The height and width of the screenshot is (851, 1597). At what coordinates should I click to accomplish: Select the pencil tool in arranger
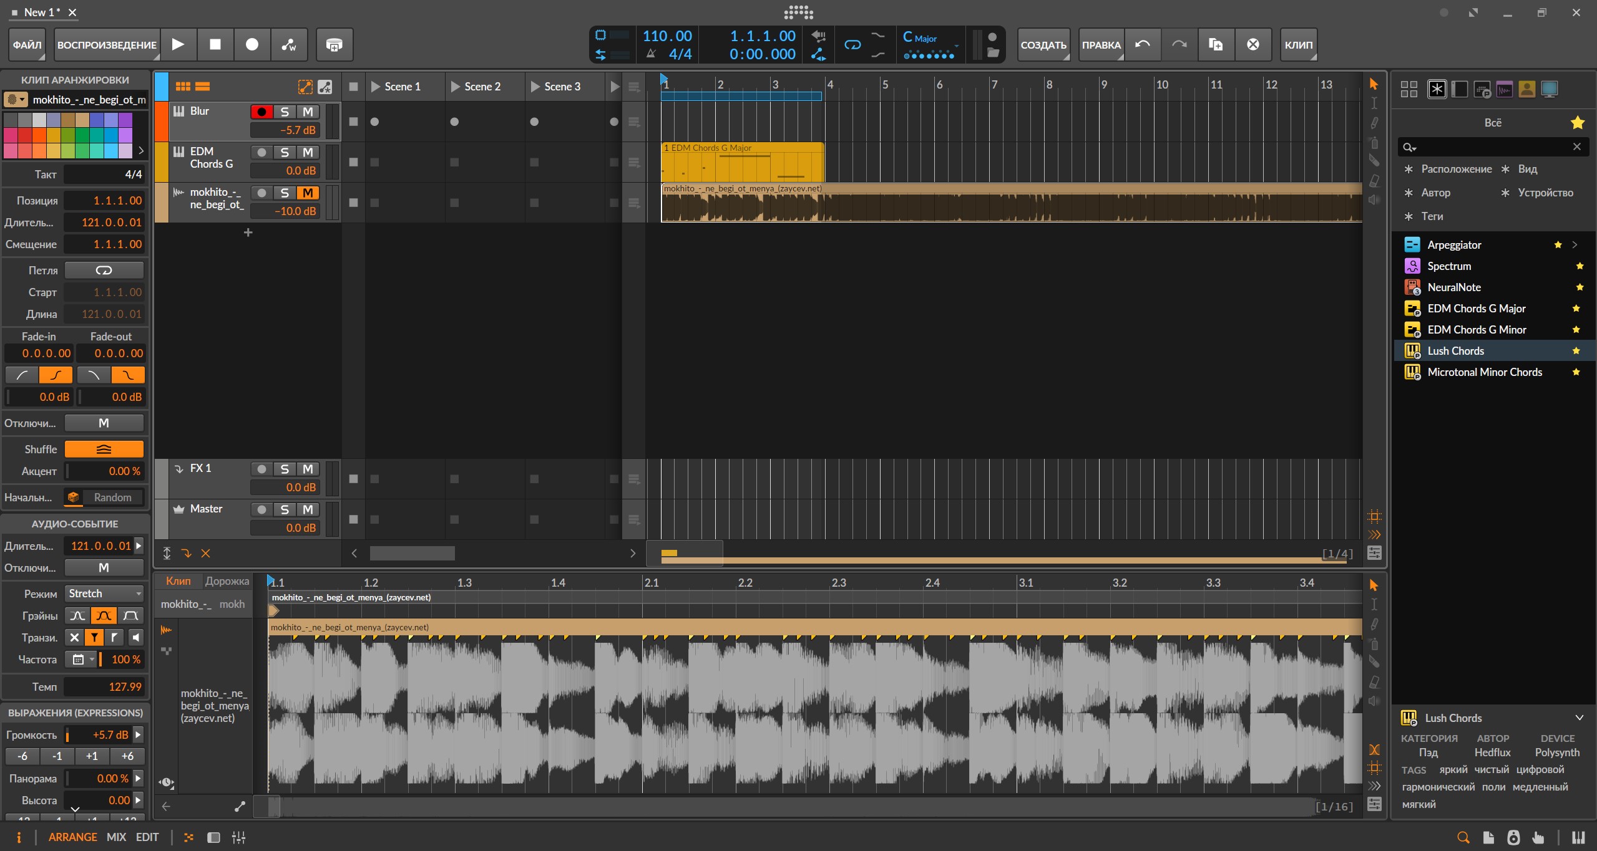click(1374, 123)
